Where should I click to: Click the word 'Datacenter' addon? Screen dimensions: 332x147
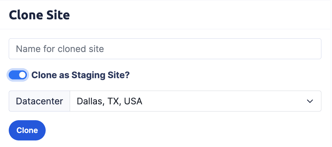coord(39,101)
